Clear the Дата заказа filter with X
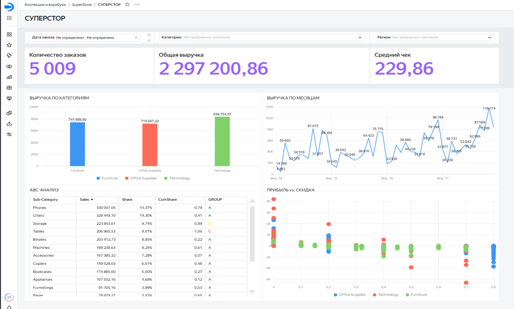 tap(136, 37)
